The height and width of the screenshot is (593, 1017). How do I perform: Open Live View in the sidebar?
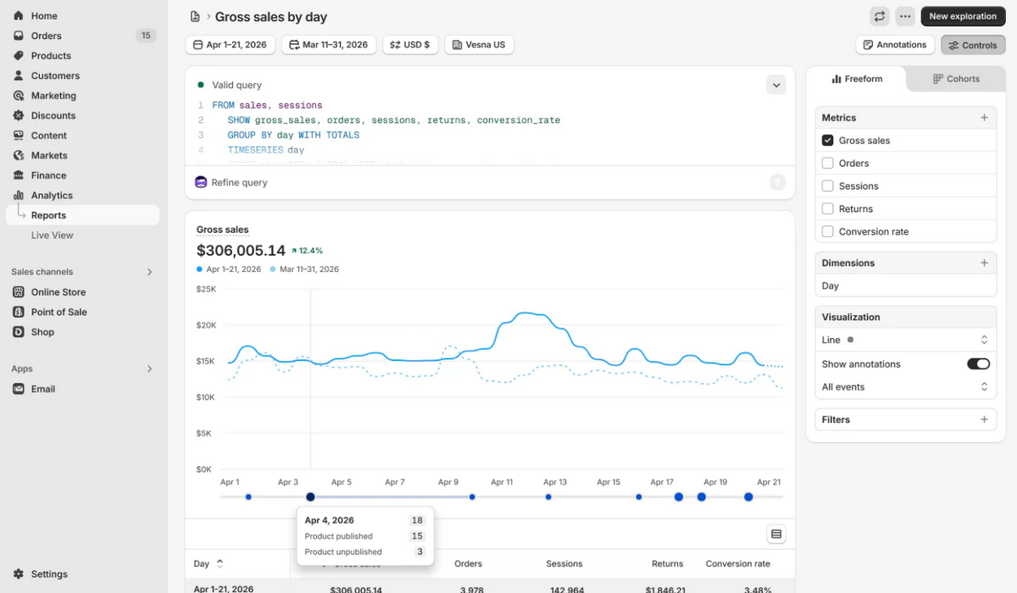[53, 236]
